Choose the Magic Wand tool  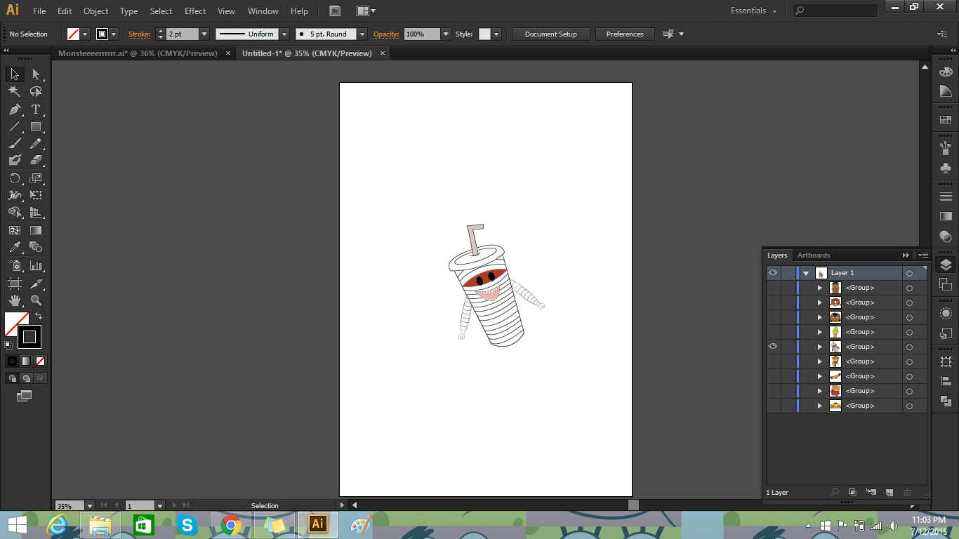14,92
